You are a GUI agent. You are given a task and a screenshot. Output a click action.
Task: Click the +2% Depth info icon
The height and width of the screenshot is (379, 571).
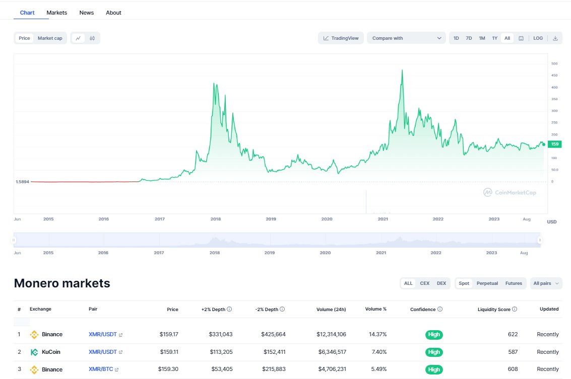229,309
